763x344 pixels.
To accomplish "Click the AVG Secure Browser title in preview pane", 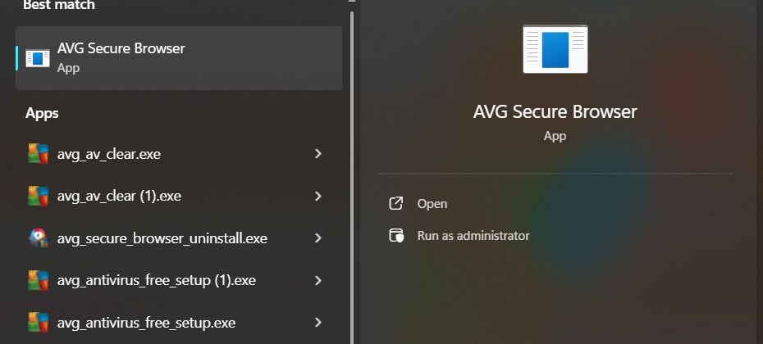I will [x=555, y=111].
